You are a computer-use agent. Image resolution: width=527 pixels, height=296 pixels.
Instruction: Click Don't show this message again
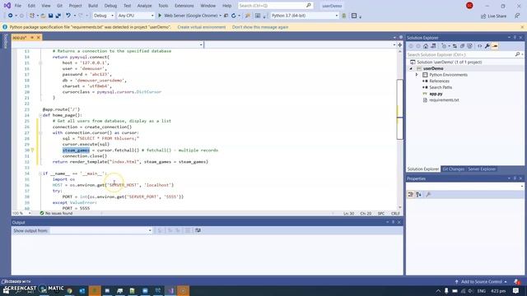point(260,27)
